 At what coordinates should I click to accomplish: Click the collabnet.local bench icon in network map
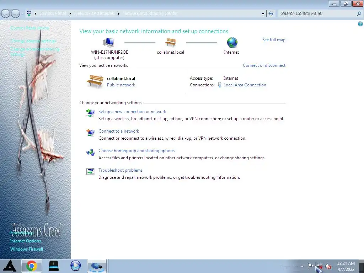(171, 43)
